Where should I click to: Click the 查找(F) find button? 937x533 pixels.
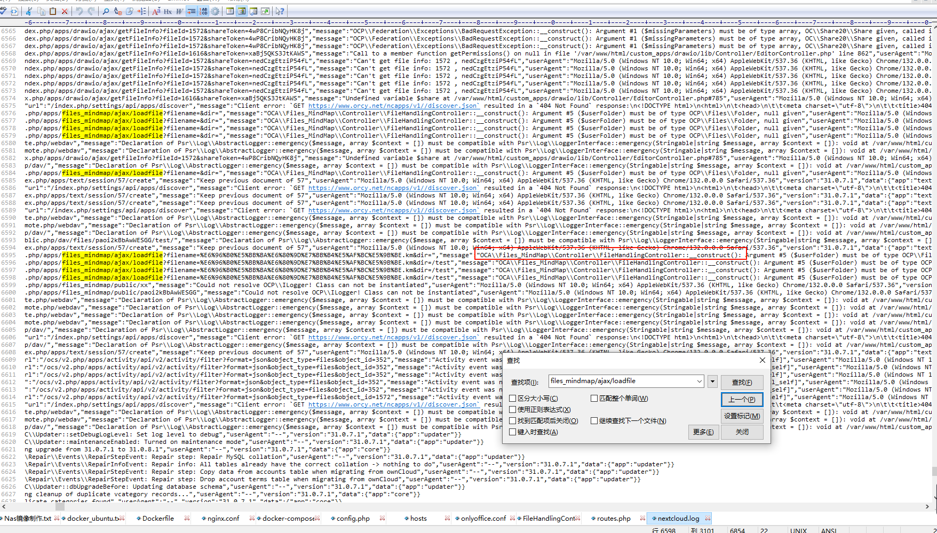coord(742,382)
